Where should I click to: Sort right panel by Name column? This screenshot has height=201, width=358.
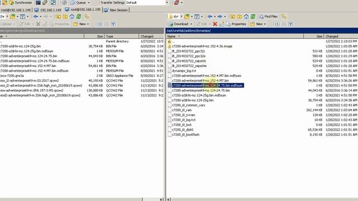[235, 36]
